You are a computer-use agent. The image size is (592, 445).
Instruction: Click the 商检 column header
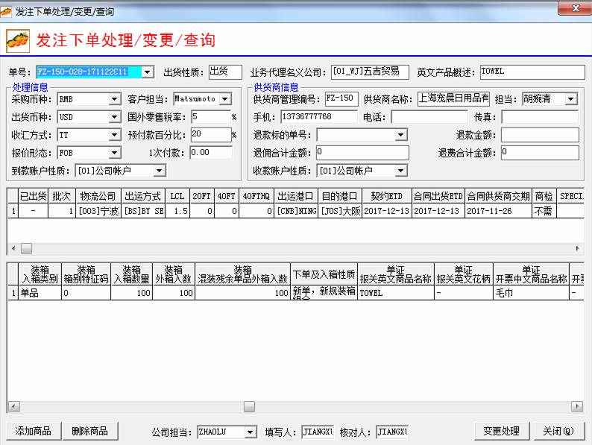[x=544, y=196]
